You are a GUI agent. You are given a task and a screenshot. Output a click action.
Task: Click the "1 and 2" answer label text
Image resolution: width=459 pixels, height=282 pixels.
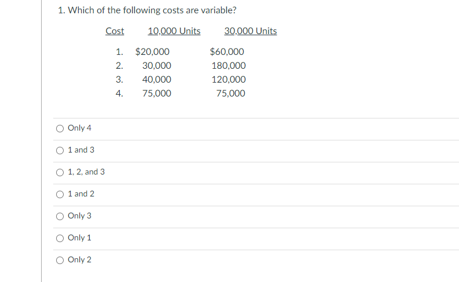[81, 194]
